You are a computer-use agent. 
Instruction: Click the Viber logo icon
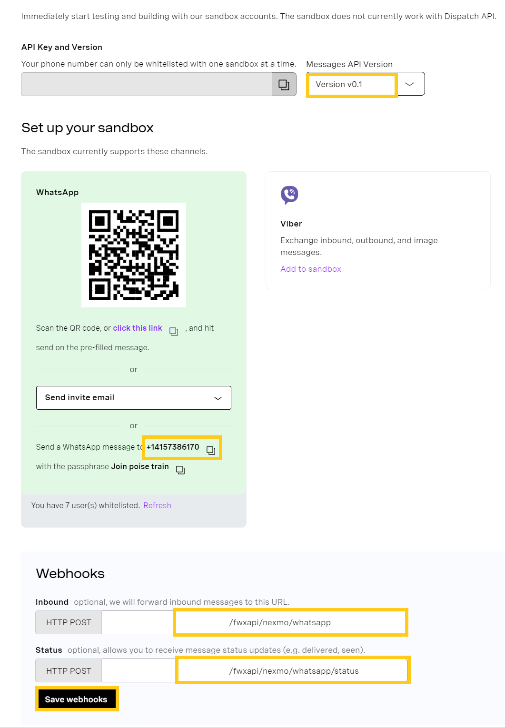pos(289,195)
